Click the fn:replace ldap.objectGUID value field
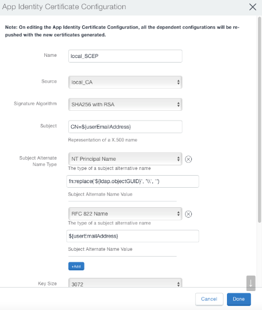 [133, 181]
